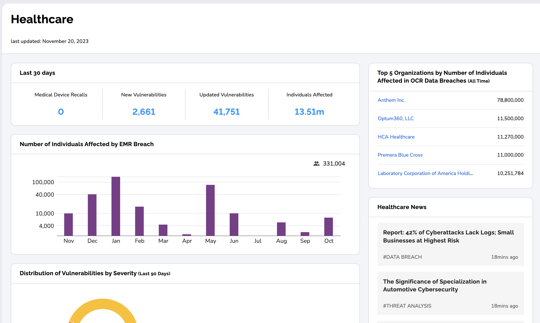
Task: Click '18mins ago' on the Data Breach article
Action: coord(505,257)
